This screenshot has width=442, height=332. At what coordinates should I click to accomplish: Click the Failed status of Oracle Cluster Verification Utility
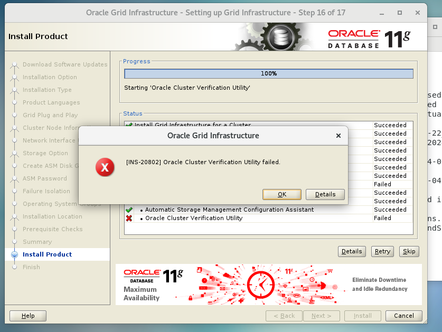(x=382, y=218)
